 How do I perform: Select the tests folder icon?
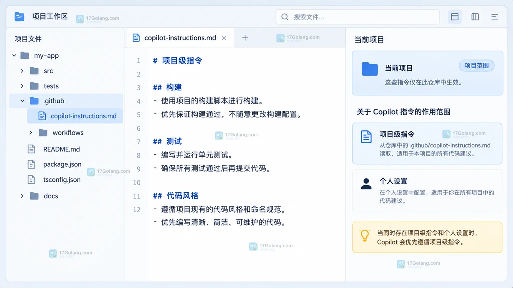[34, 86]
